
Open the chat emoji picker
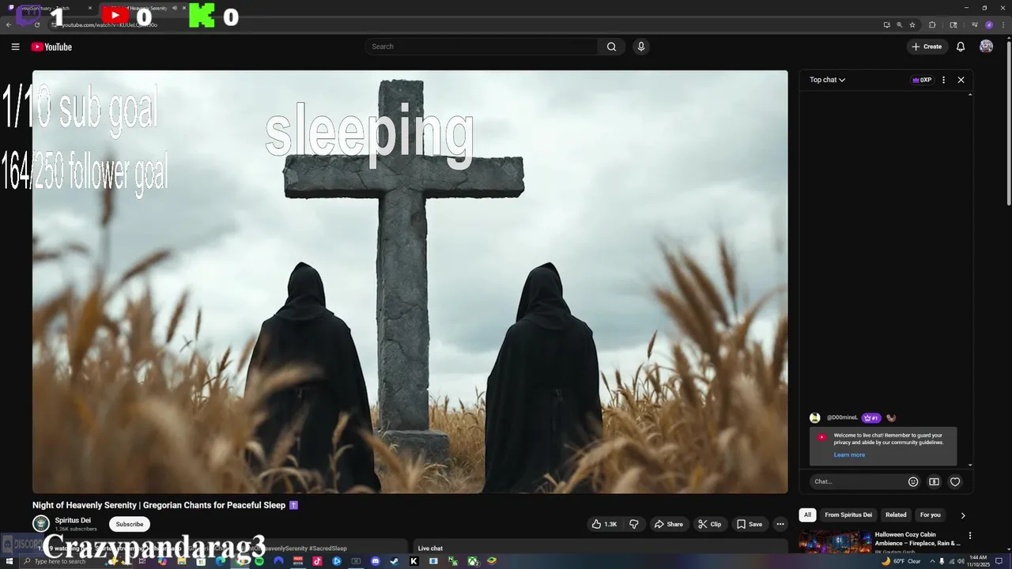coord(913,481)
